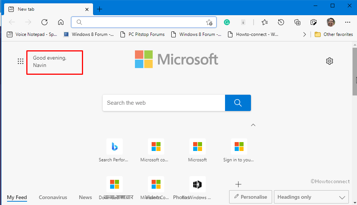The width and height of the screenshot is (357, 205).
Task: Select the Coronavirus tab
Action: pos(53,197)
